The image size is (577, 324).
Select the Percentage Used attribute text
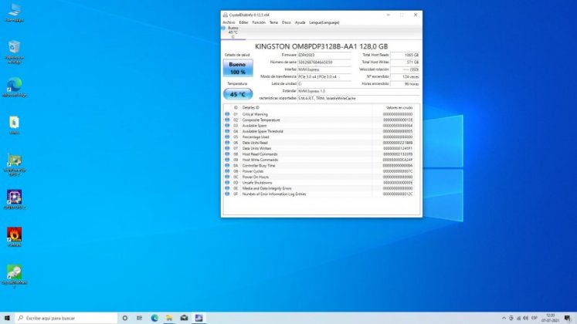[256, 137]
